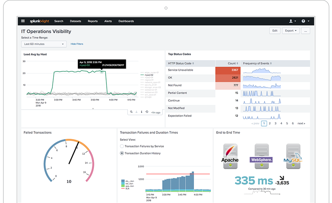This screenshot has width=332, height=203.
Task: Click the Failed Transactions gauge needle
Action: [73, 154]
